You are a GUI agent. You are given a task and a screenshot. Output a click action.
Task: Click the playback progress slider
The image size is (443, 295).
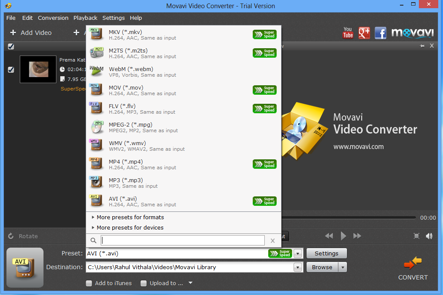point(349,217)
